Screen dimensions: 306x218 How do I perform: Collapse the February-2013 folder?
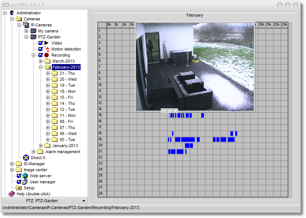(x=40, y=67)
